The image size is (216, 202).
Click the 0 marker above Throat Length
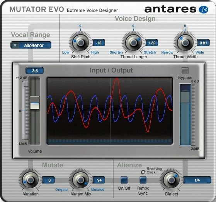(133, 26)
